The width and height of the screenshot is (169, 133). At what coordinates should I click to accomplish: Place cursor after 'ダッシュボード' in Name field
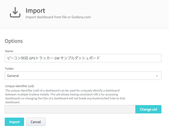click(x=100, y=58)
